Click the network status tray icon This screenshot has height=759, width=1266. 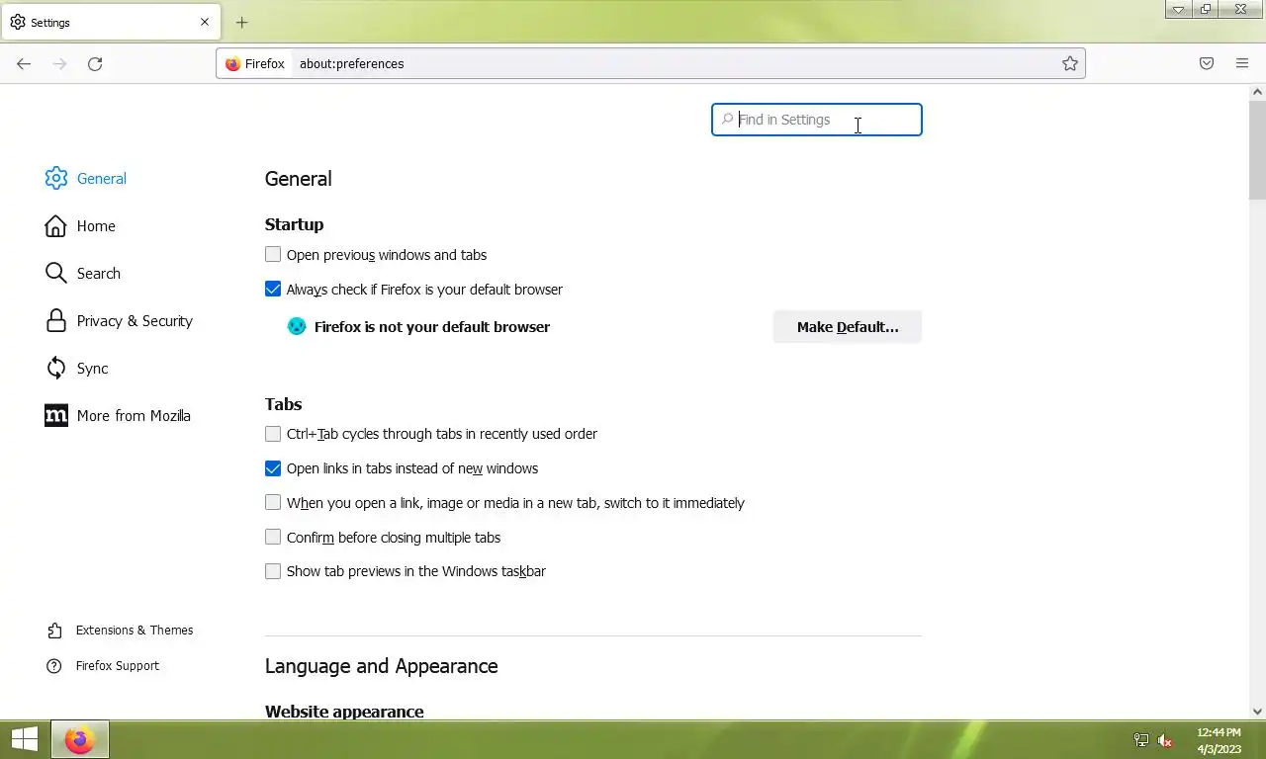click(1140, 740)
